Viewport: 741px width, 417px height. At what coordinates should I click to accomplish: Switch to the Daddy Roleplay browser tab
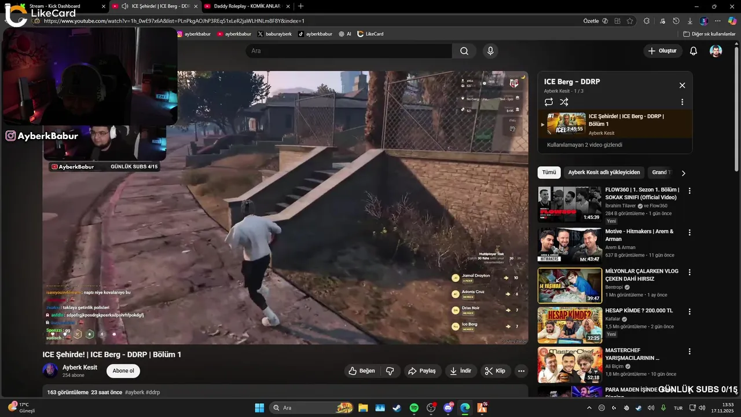[x=247, y=6]
